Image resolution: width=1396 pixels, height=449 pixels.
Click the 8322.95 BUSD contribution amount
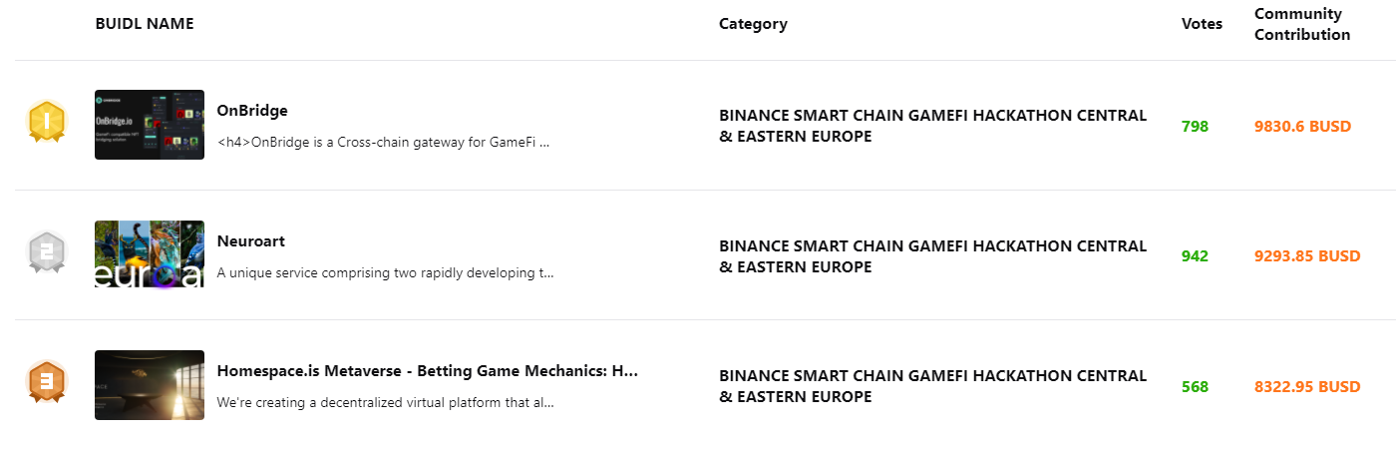pos(1307,387)
